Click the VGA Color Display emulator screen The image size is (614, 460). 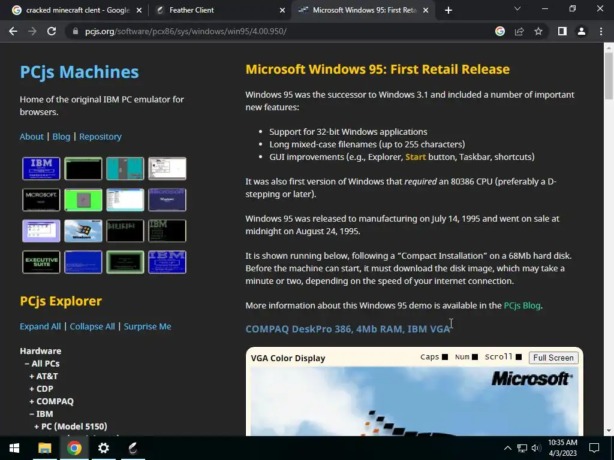414,401
